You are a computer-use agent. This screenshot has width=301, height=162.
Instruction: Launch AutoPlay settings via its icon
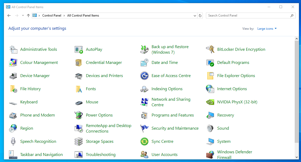pos(79,50)
